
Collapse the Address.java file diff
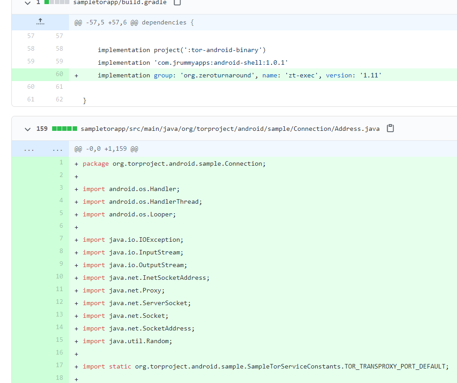point(28,129)
